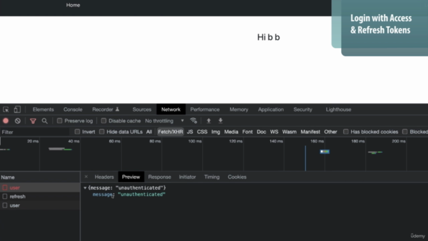Filter requests by Doc
Viewport: 428px width, 241px height.
[x=261, y=132]
